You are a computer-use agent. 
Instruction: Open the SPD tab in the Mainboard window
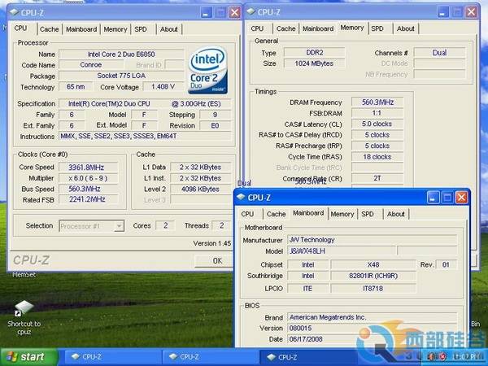tap(368, 214)
